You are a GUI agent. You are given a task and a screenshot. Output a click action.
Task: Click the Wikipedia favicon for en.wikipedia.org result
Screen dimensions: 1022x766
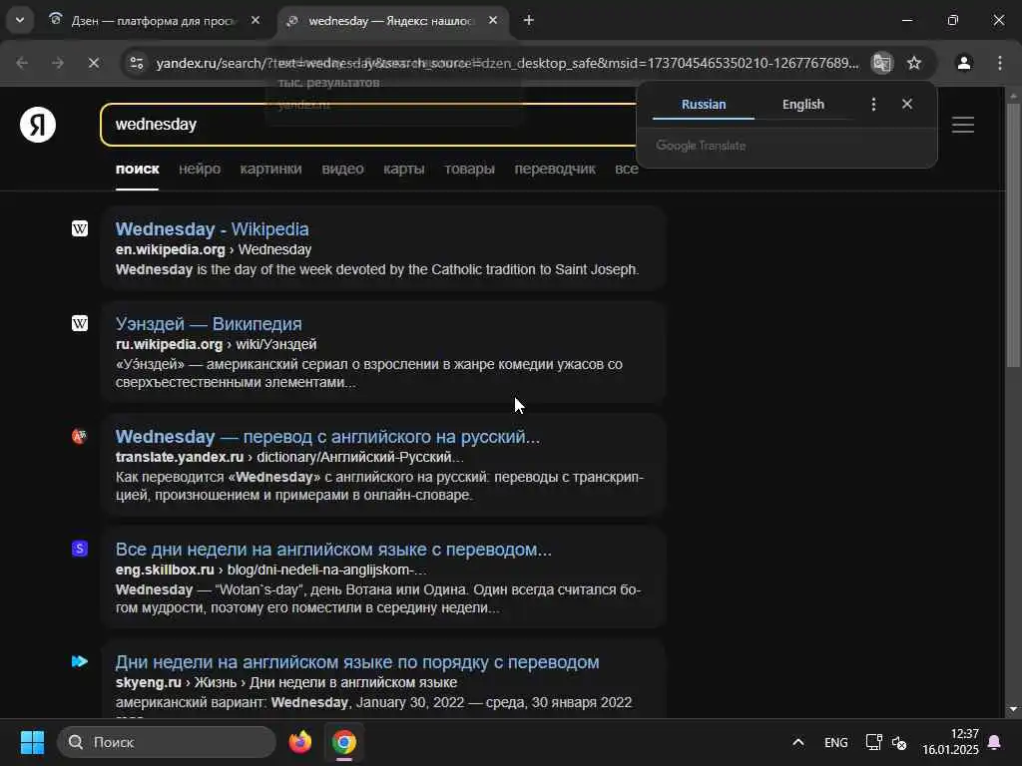point(80,228)
